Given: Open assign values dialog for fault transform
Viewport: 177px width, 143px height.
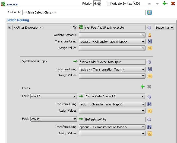Looking at the screenshot, I should (x=150, y=111).
